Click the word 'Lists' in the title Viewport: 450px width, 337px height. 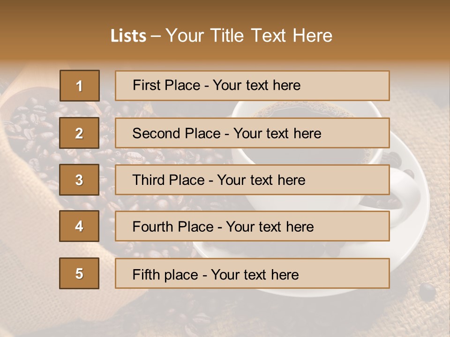tap(128, 36)
